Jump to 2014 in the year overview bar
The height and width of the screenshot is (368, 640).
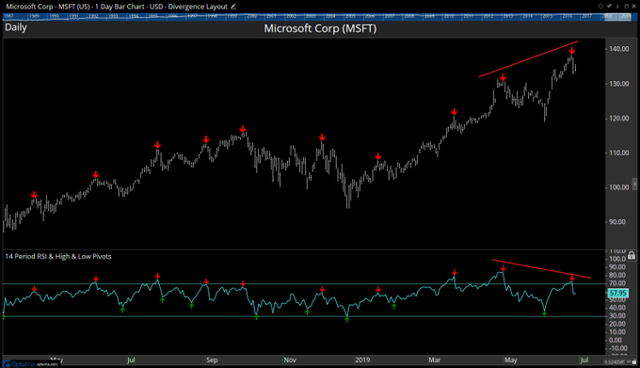(x=528, y=16)
